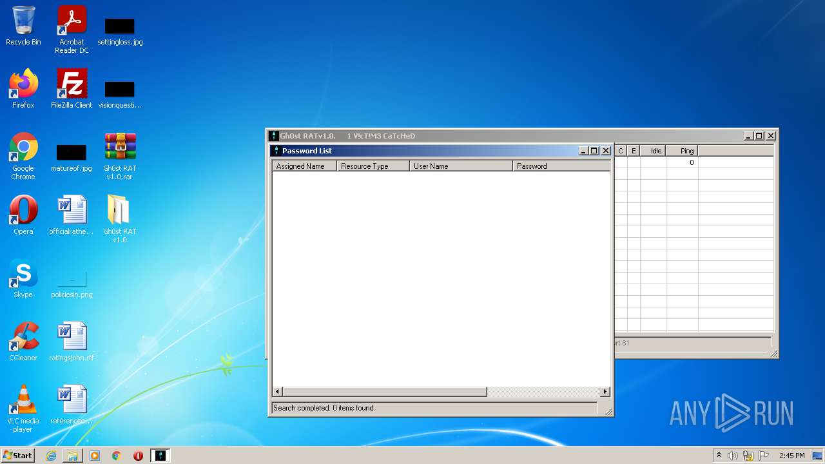The height and width of the screenshot is (464, 825).
Task: Click the horizontal scrollbar right arrow
Action: point(605,392)
